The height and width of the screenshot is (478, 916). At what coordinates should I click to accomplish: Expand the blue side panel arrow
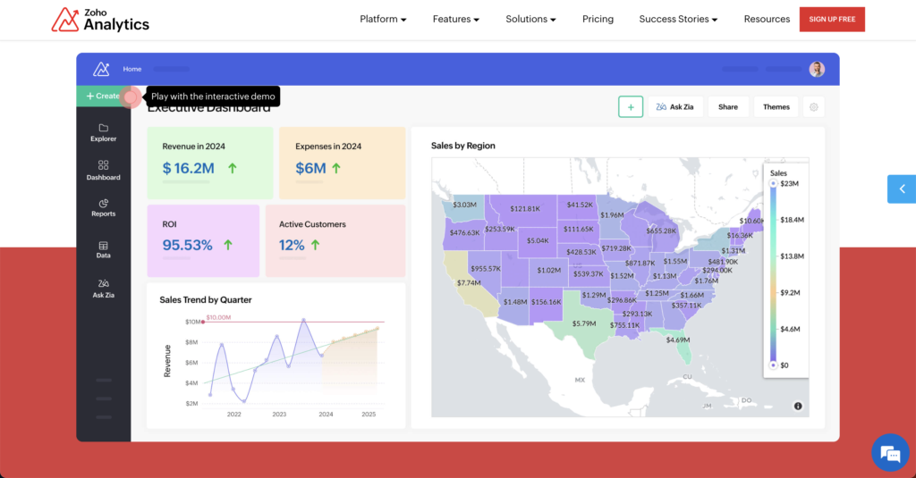(x=902, y=189)
